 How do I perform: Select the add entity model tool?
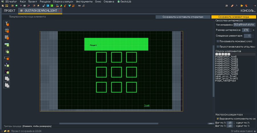(7, 72)
